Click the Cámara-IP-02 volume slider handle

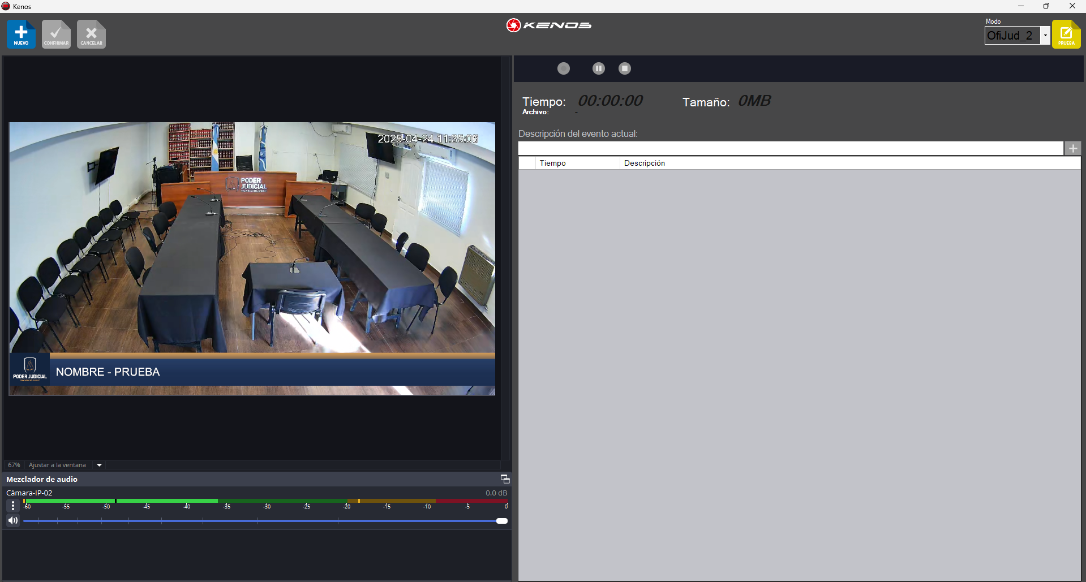[x=501, y=521]
